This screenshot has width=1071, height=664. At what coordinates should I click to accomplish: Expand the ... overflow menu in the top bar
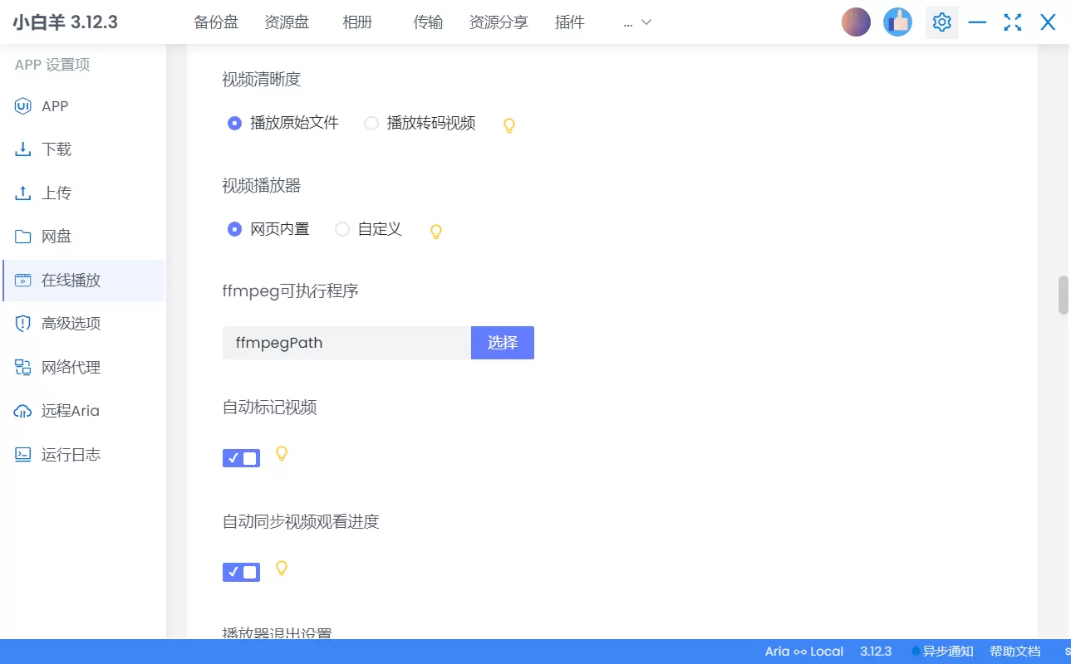tap(635, 22)
